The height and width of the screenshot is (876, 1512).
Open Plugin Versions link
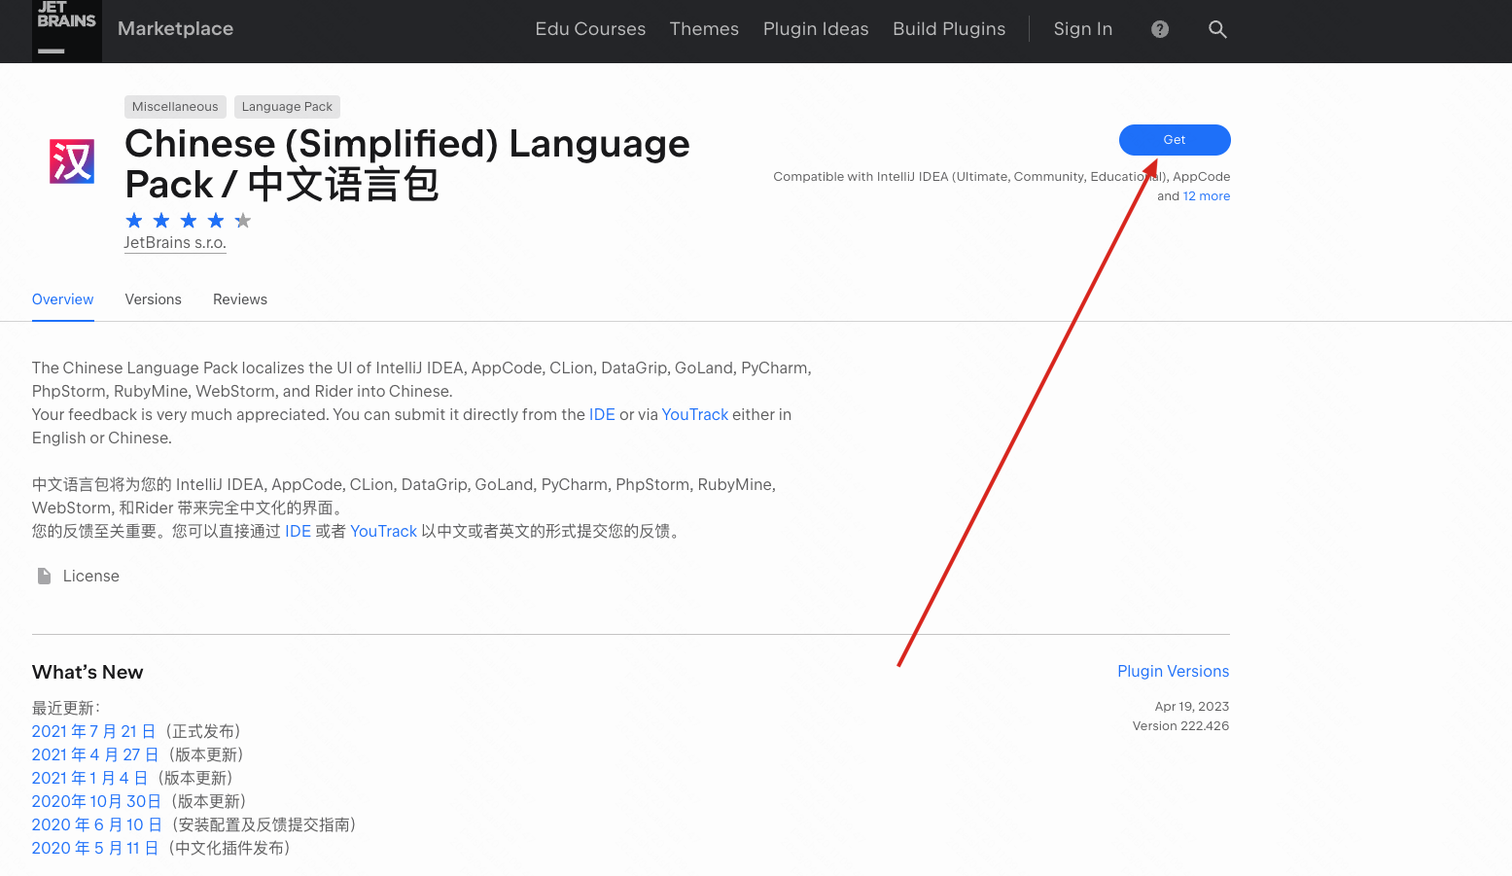1174,671
